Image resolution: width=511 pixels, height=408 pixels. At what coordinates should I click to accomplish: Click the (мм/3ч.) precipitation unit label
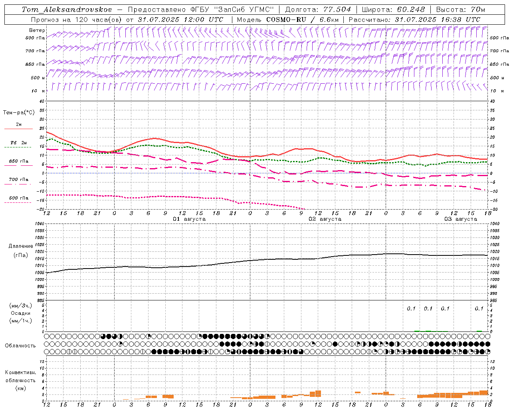pos(21,306)
